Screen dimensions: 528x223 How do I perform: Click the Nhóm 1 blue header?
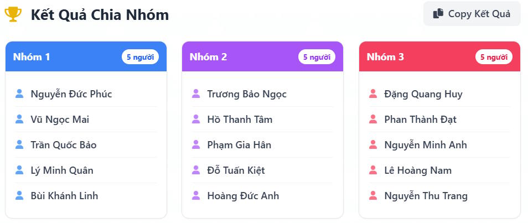[66, 56]
